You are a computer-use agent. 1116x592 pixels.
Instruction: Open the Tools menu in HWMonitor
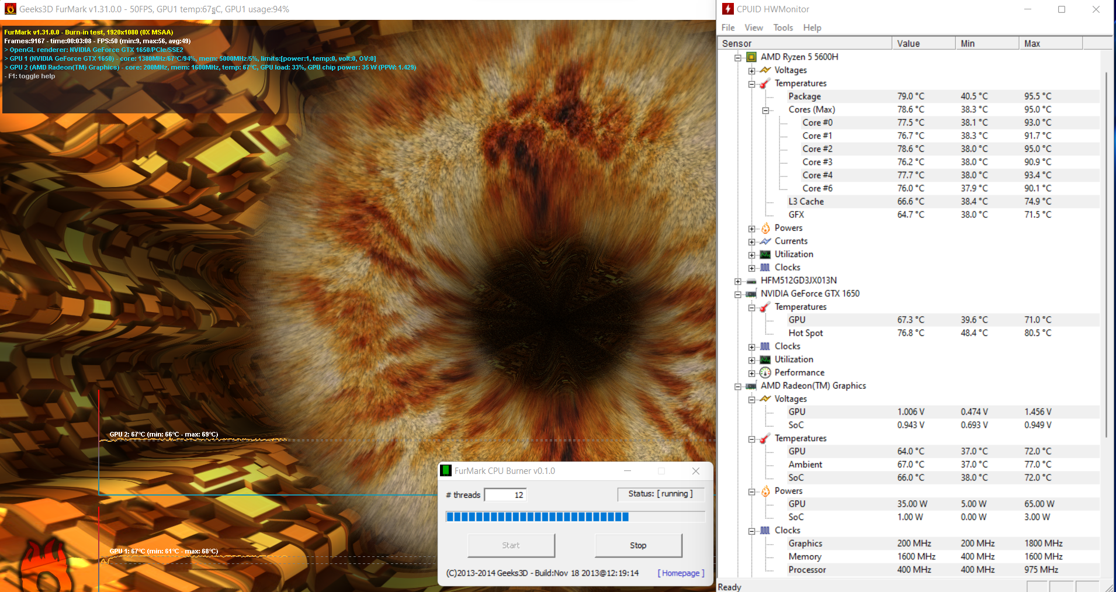click(783, 27)
